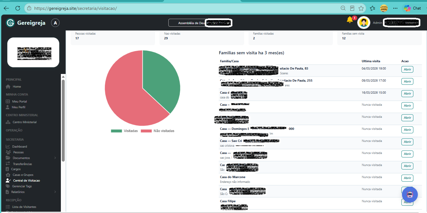Click the Gerenciar Tags tag icon
427x213 pixels.
pos(8,186)
